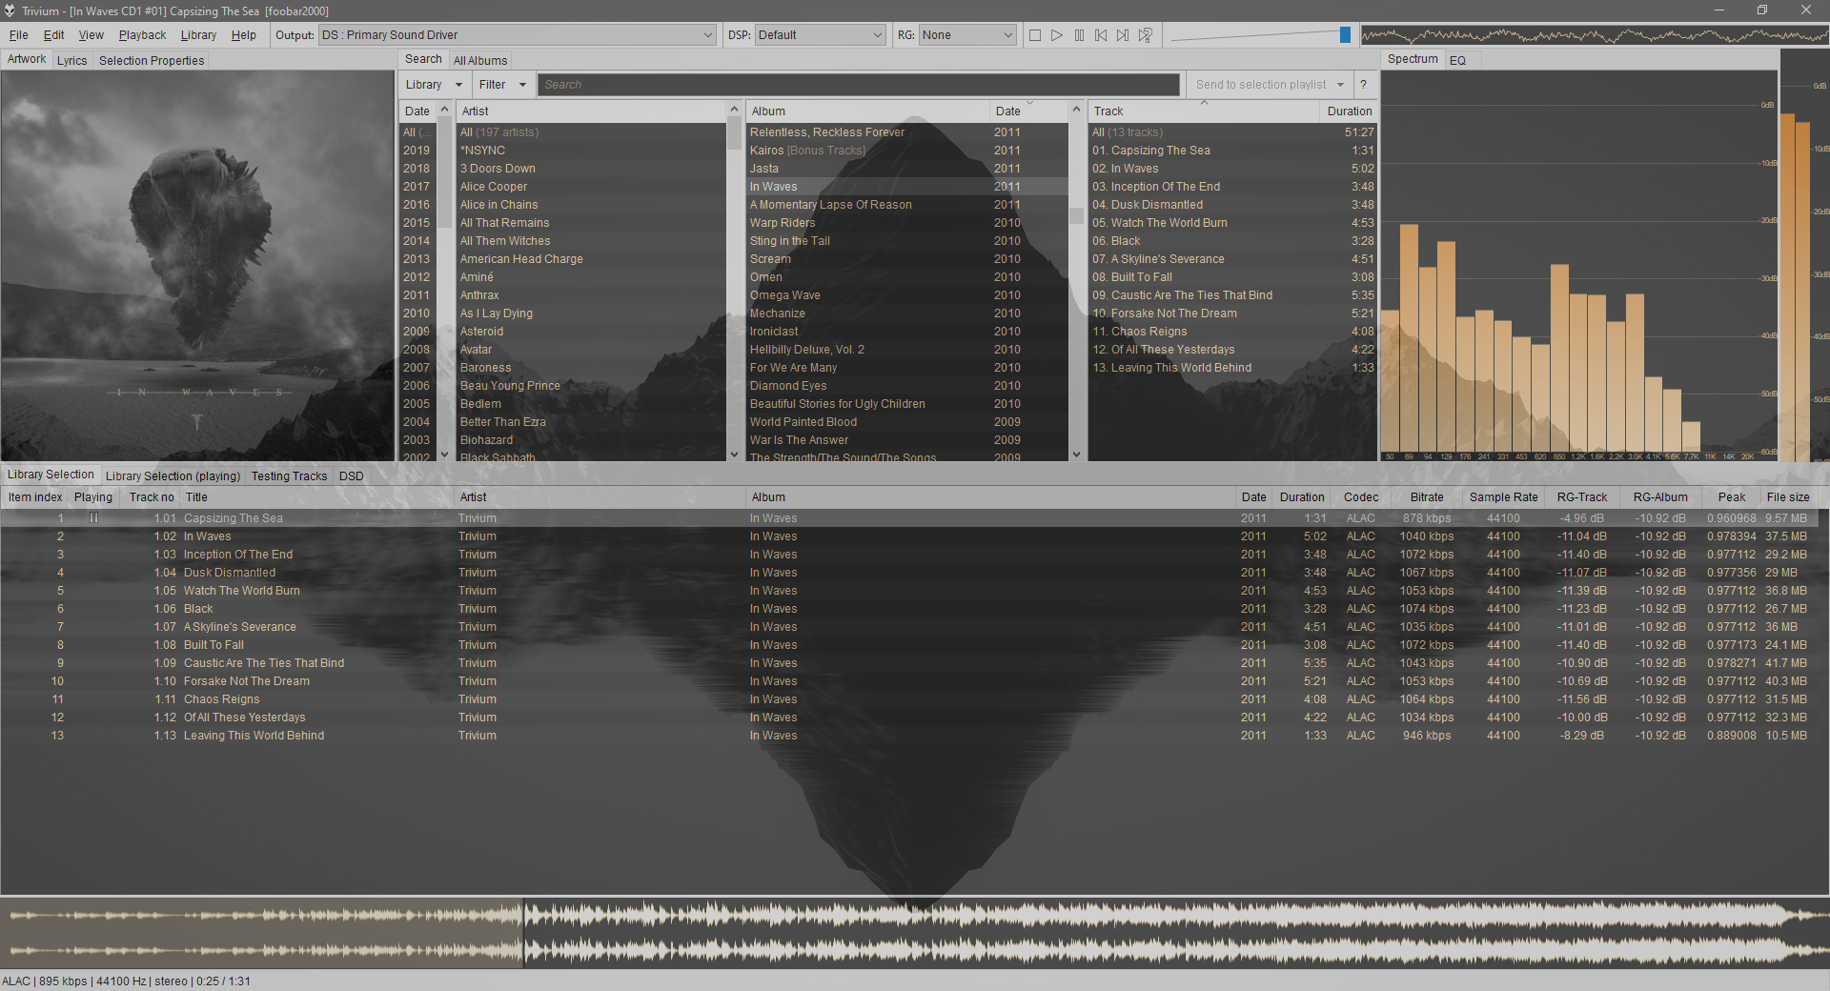Screen dimensions: 1830x991
Task: Start playback with the play icon
Action: [x=1057, y=35]
